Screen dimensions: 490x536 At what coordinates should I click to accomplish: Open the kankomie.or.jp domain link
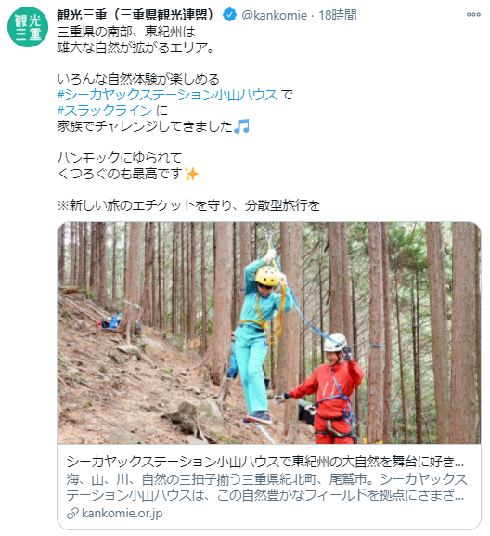[122, 513]
